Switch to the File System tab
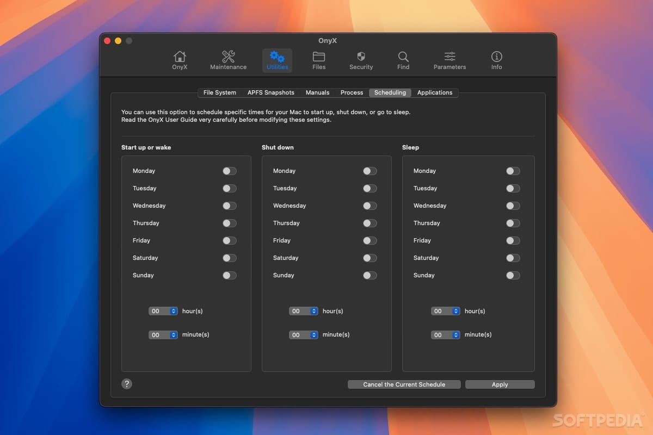Screen dimensions: 653x435 coord(220,92)
